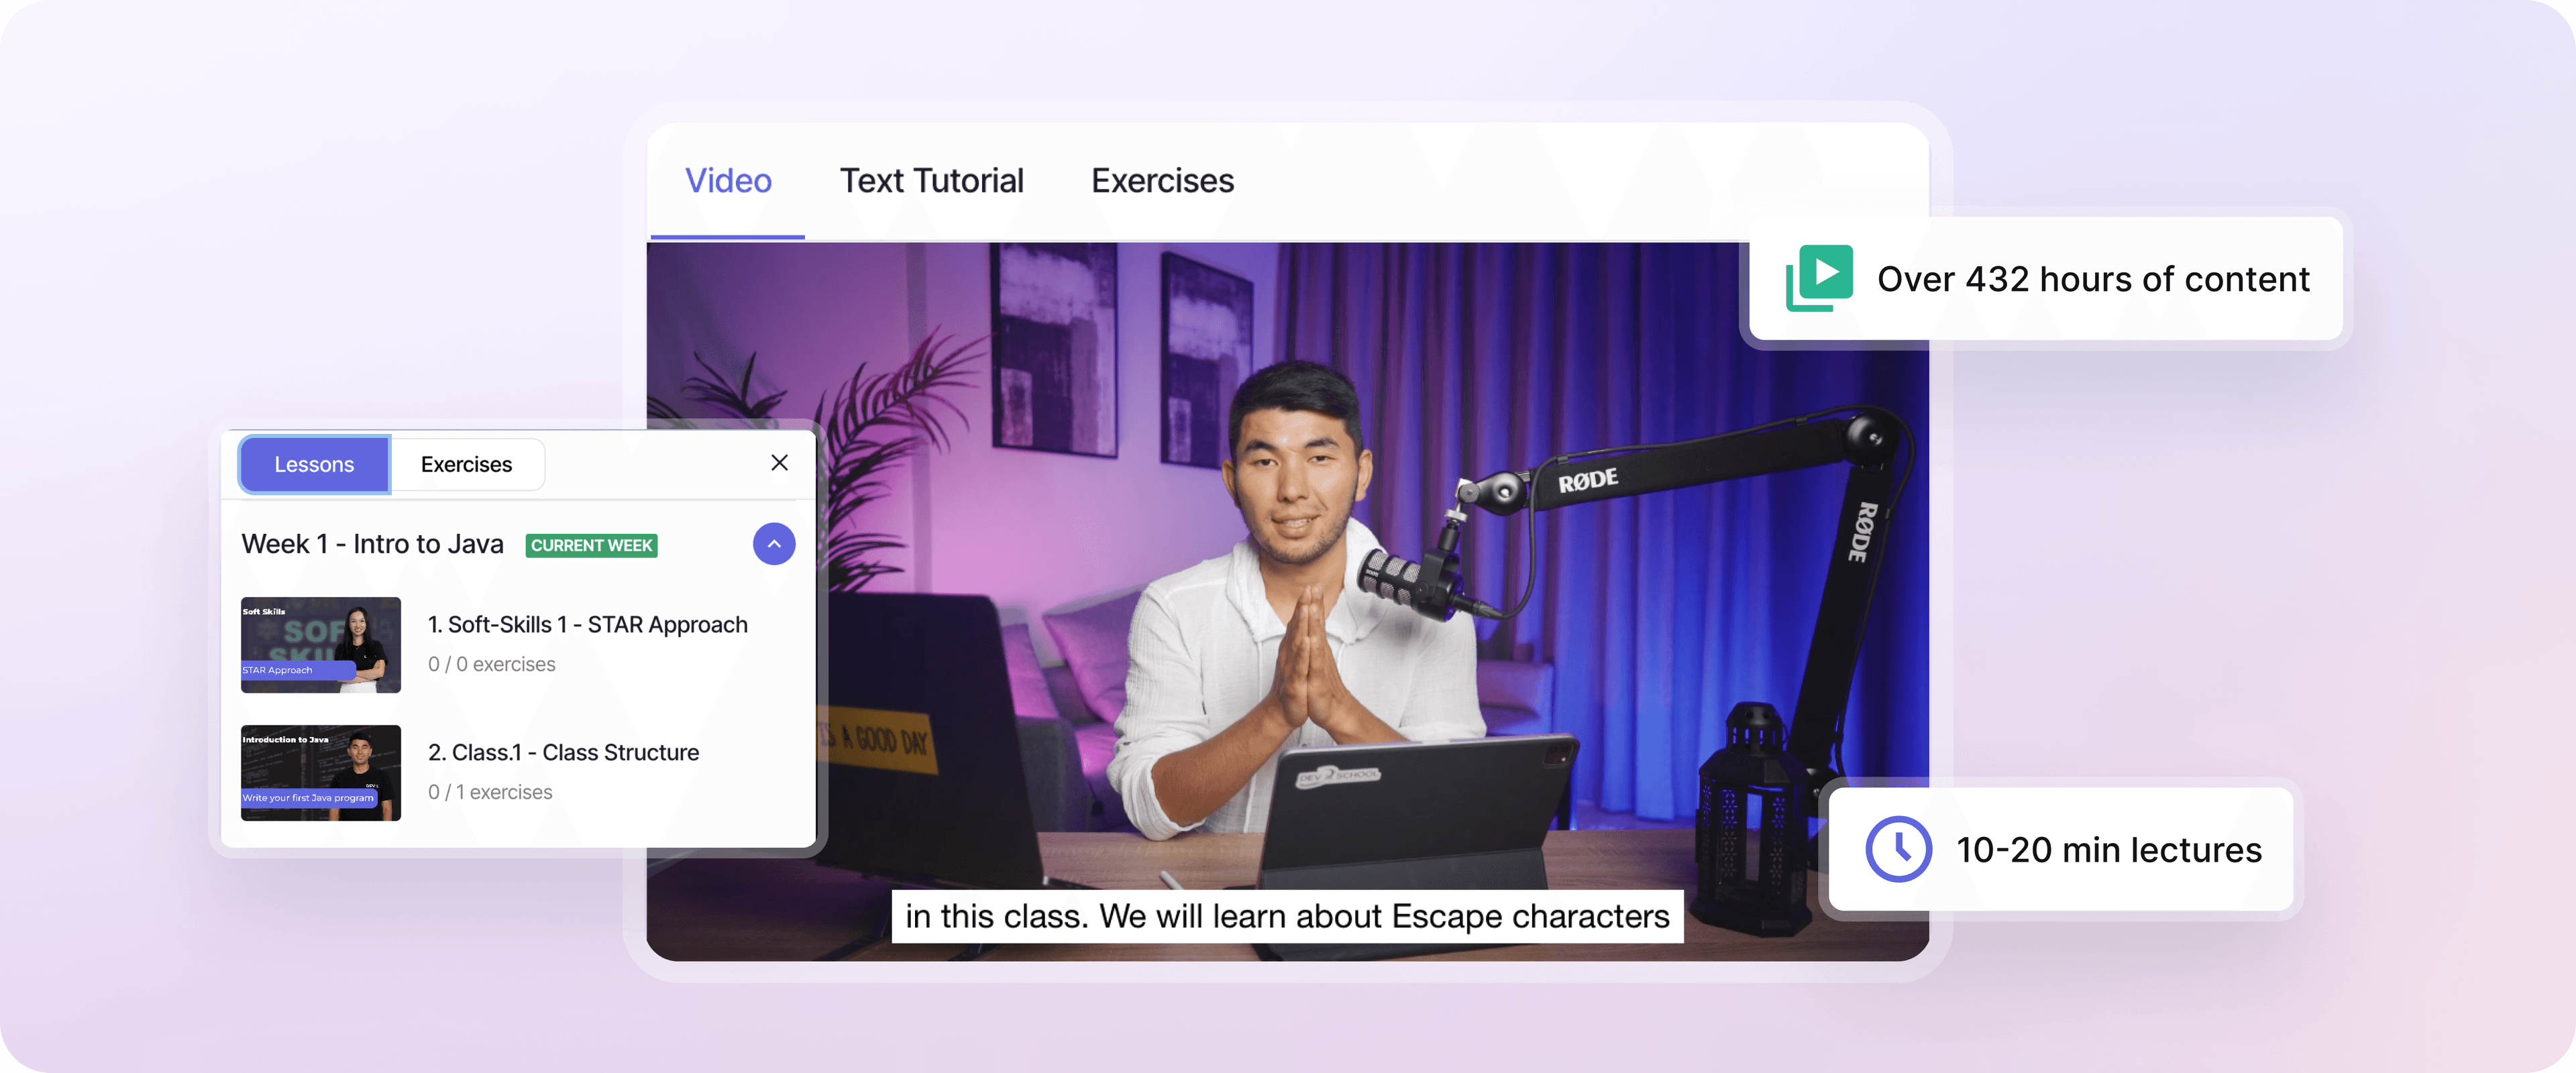
Task: Click the CURRENT WEEK green badge
Action: coord(591,545)
